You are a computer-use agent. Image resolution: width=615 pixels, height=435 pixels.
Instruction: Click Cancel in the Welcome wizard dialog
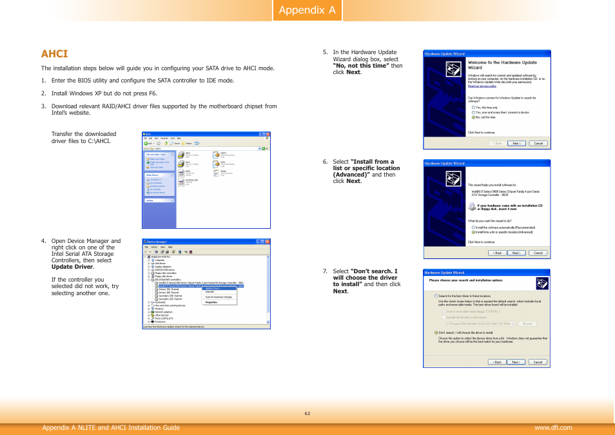538,143
